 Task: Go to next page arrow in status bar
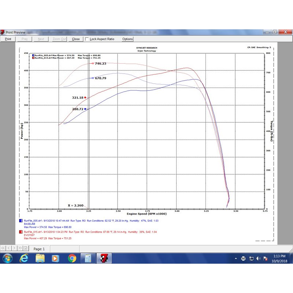coord(14,248)
